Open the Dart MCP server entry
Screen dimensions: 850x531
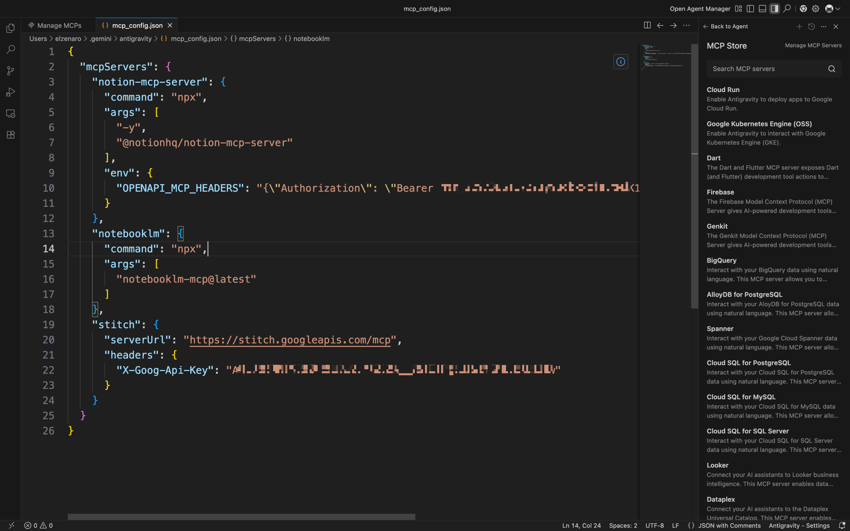774,167
